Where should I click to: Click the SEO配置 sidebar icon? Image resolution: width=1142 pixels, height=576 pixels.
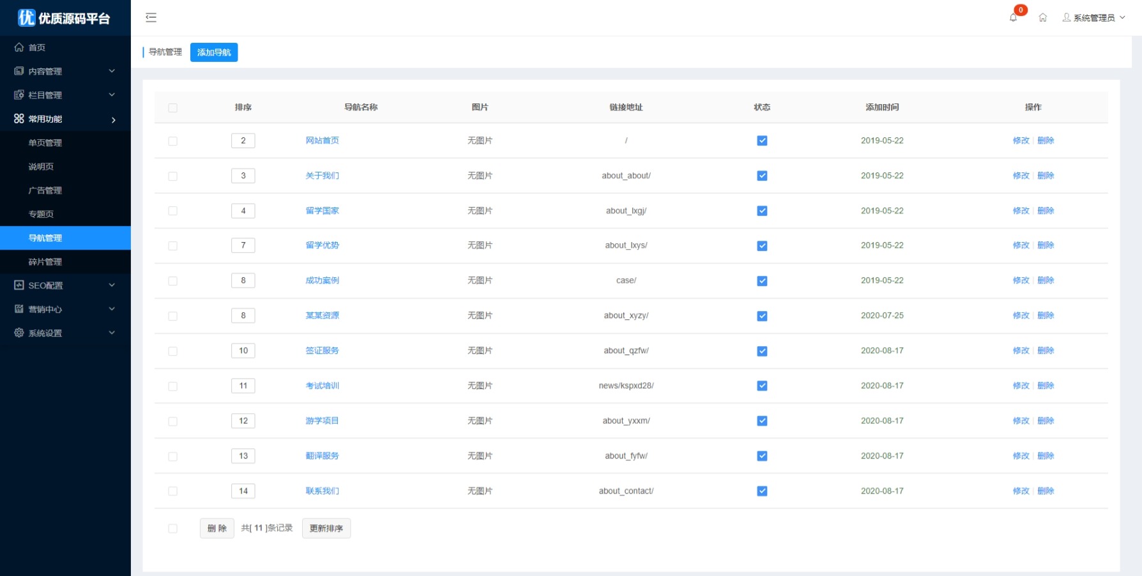tap(19, 285)
